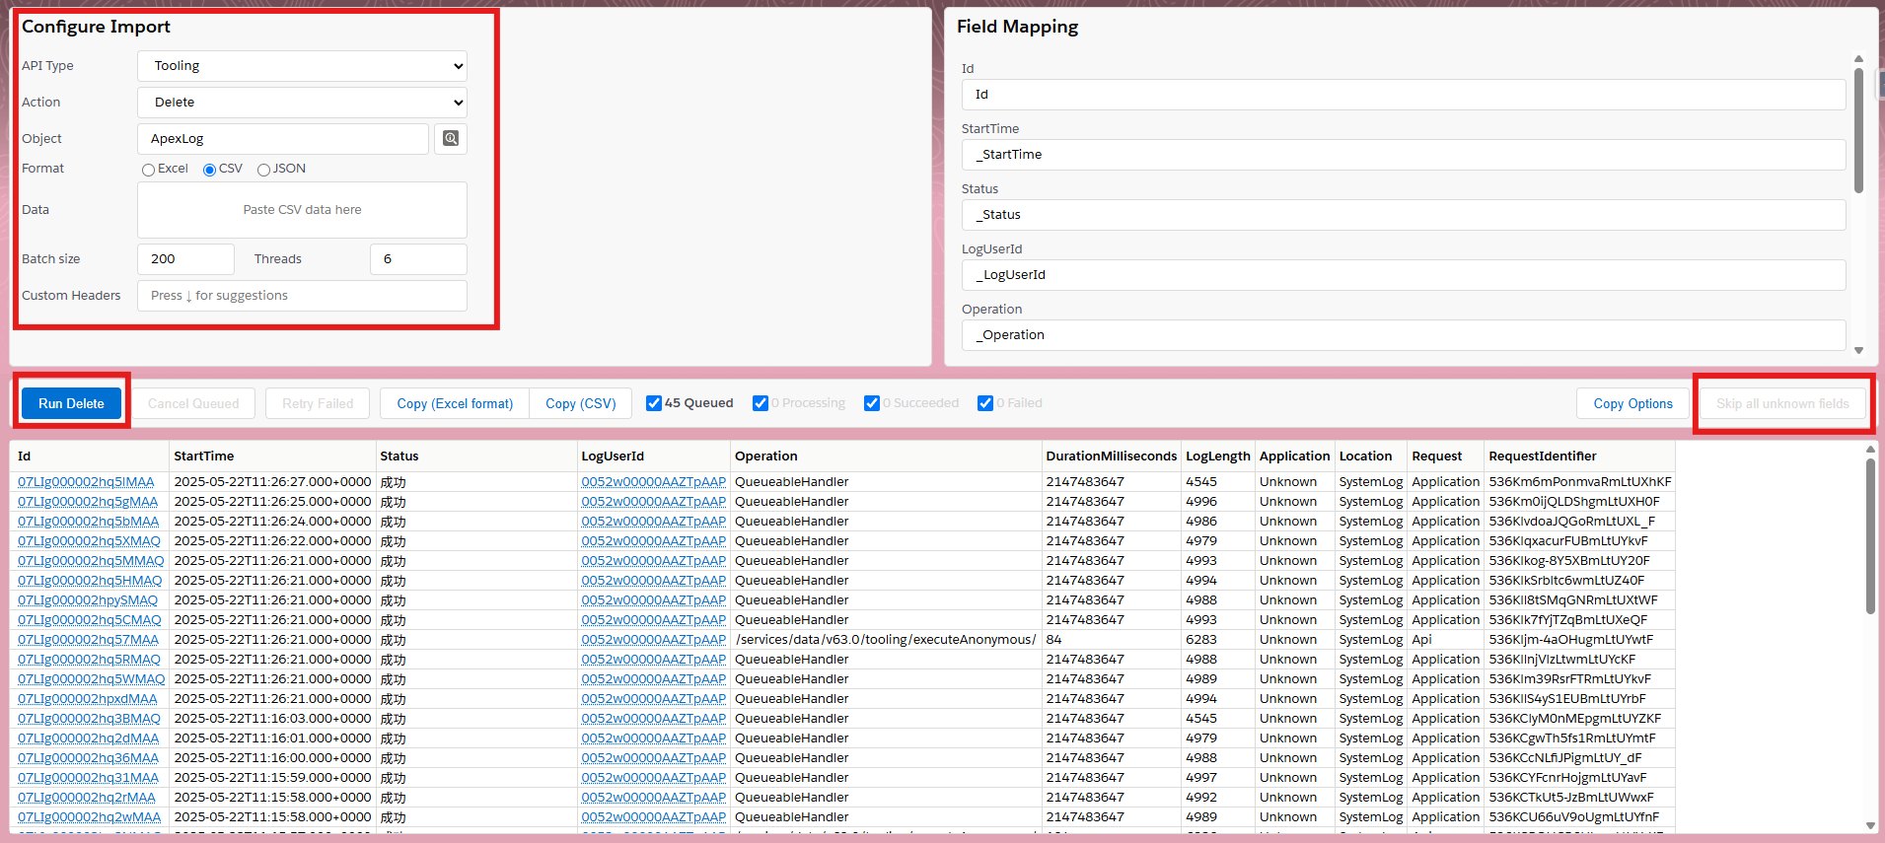
Task: Open the Action dropdown set to Delete
Action: pyautogui.click(x=302, y=103)
